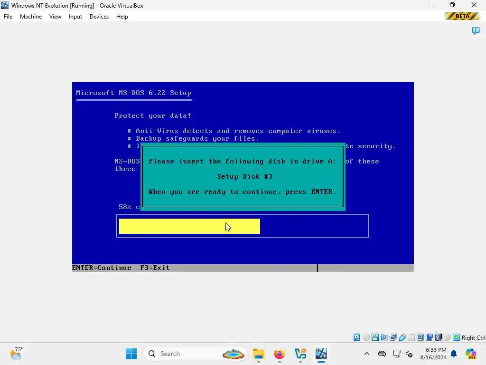Click the VirtualBox window title icon
486x365 pixels.
(5, 5)
